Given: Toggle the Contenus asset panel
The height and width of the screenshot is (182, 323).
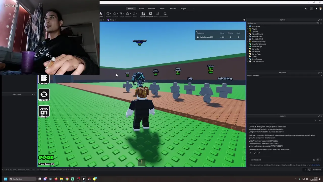Looking at the screenshot, I should click(165, 15).
